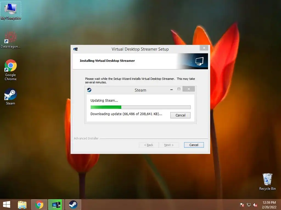Click the disabled Back button
Viewport: 281px width, 210px height.
[149, 145]
